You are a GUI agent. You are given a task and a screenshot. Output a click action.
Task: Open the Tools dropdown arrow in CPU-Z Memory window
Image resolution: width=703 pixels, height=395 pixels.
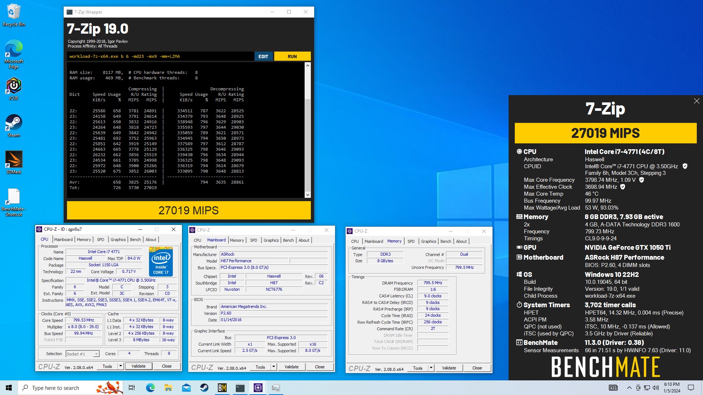431,368
